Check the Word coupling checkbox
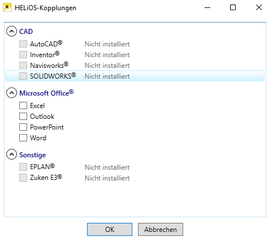Image resolution: width=268 pixels, height=241 pixels. (x=23, y=138)
